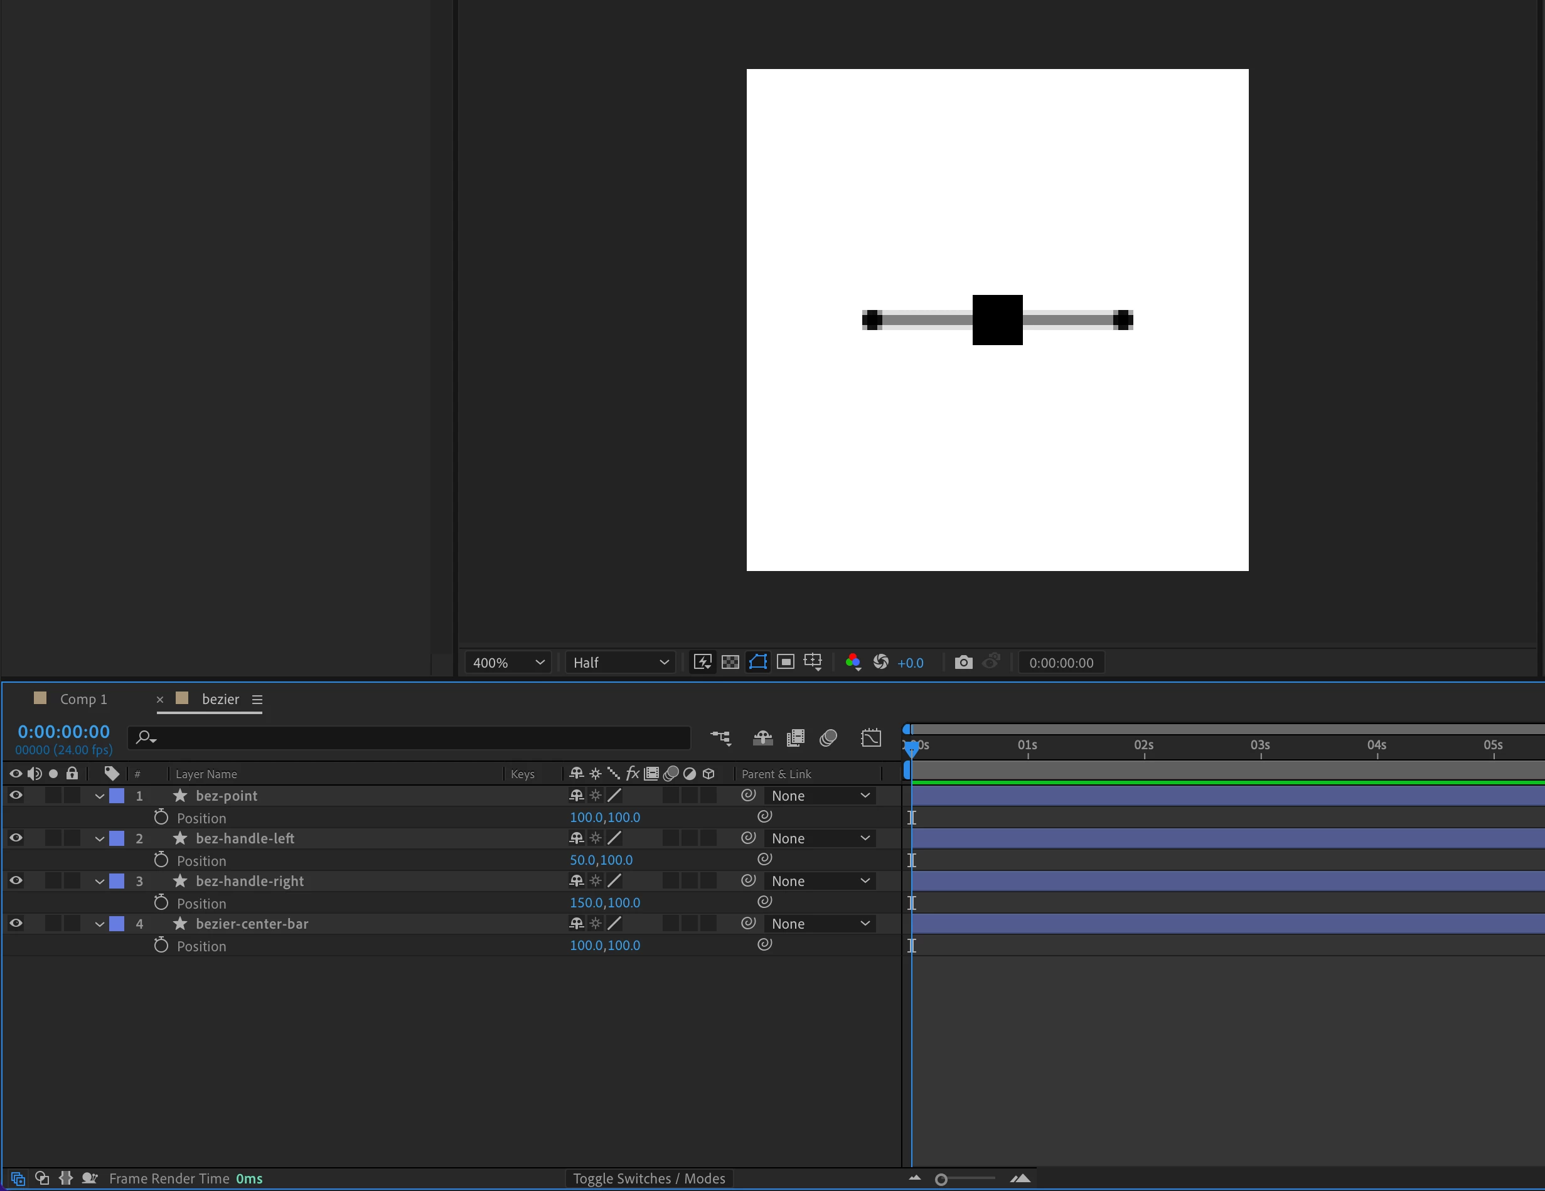Click the timeline zoom slider handle

[941, 1180]
